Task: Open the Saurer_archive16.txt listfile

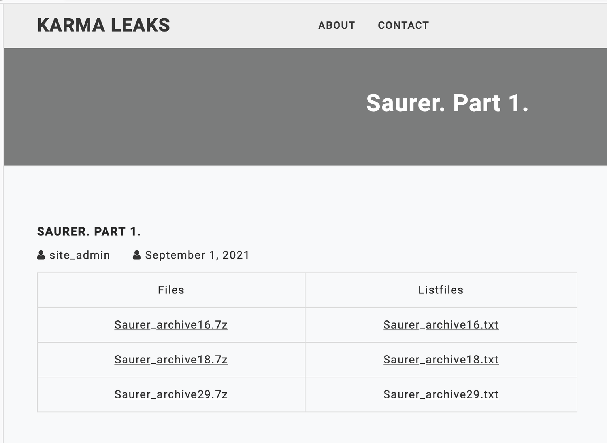Action: click(x=441, y=325)
